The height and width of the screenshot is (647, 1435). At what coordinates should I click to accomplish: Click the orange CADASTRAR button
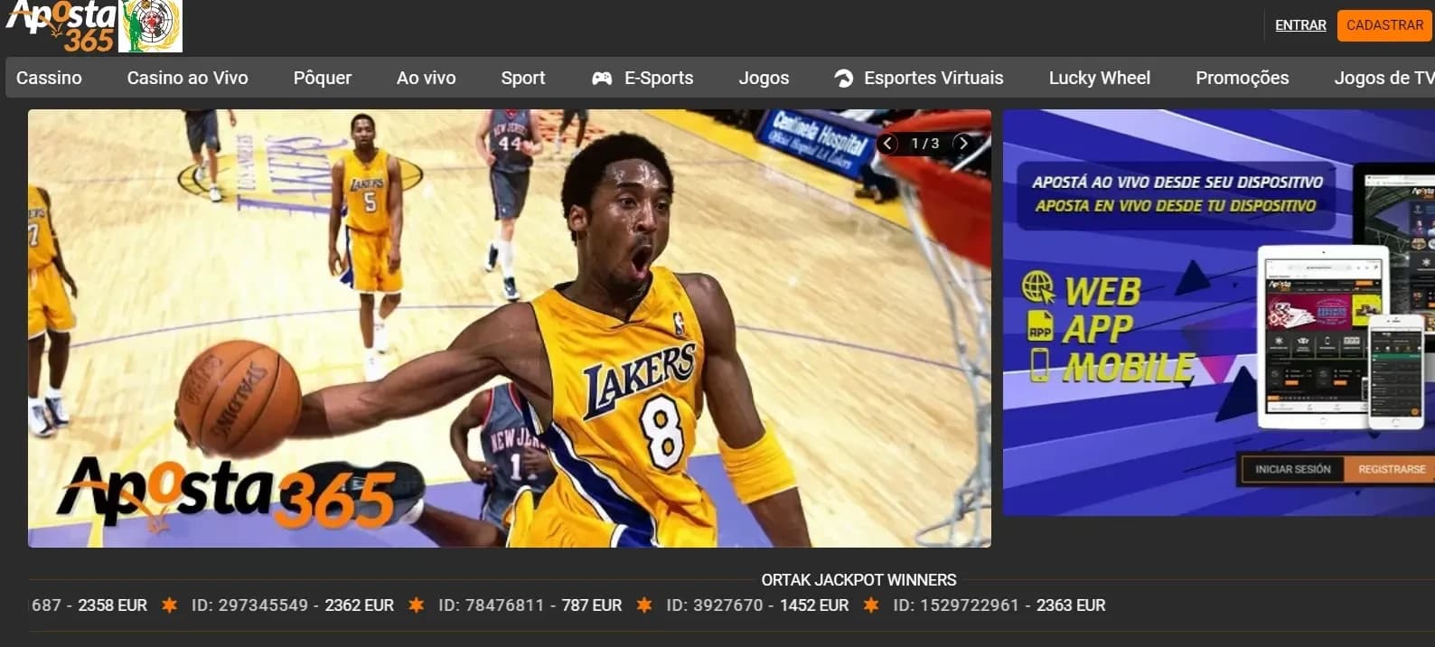point(1384,25)
